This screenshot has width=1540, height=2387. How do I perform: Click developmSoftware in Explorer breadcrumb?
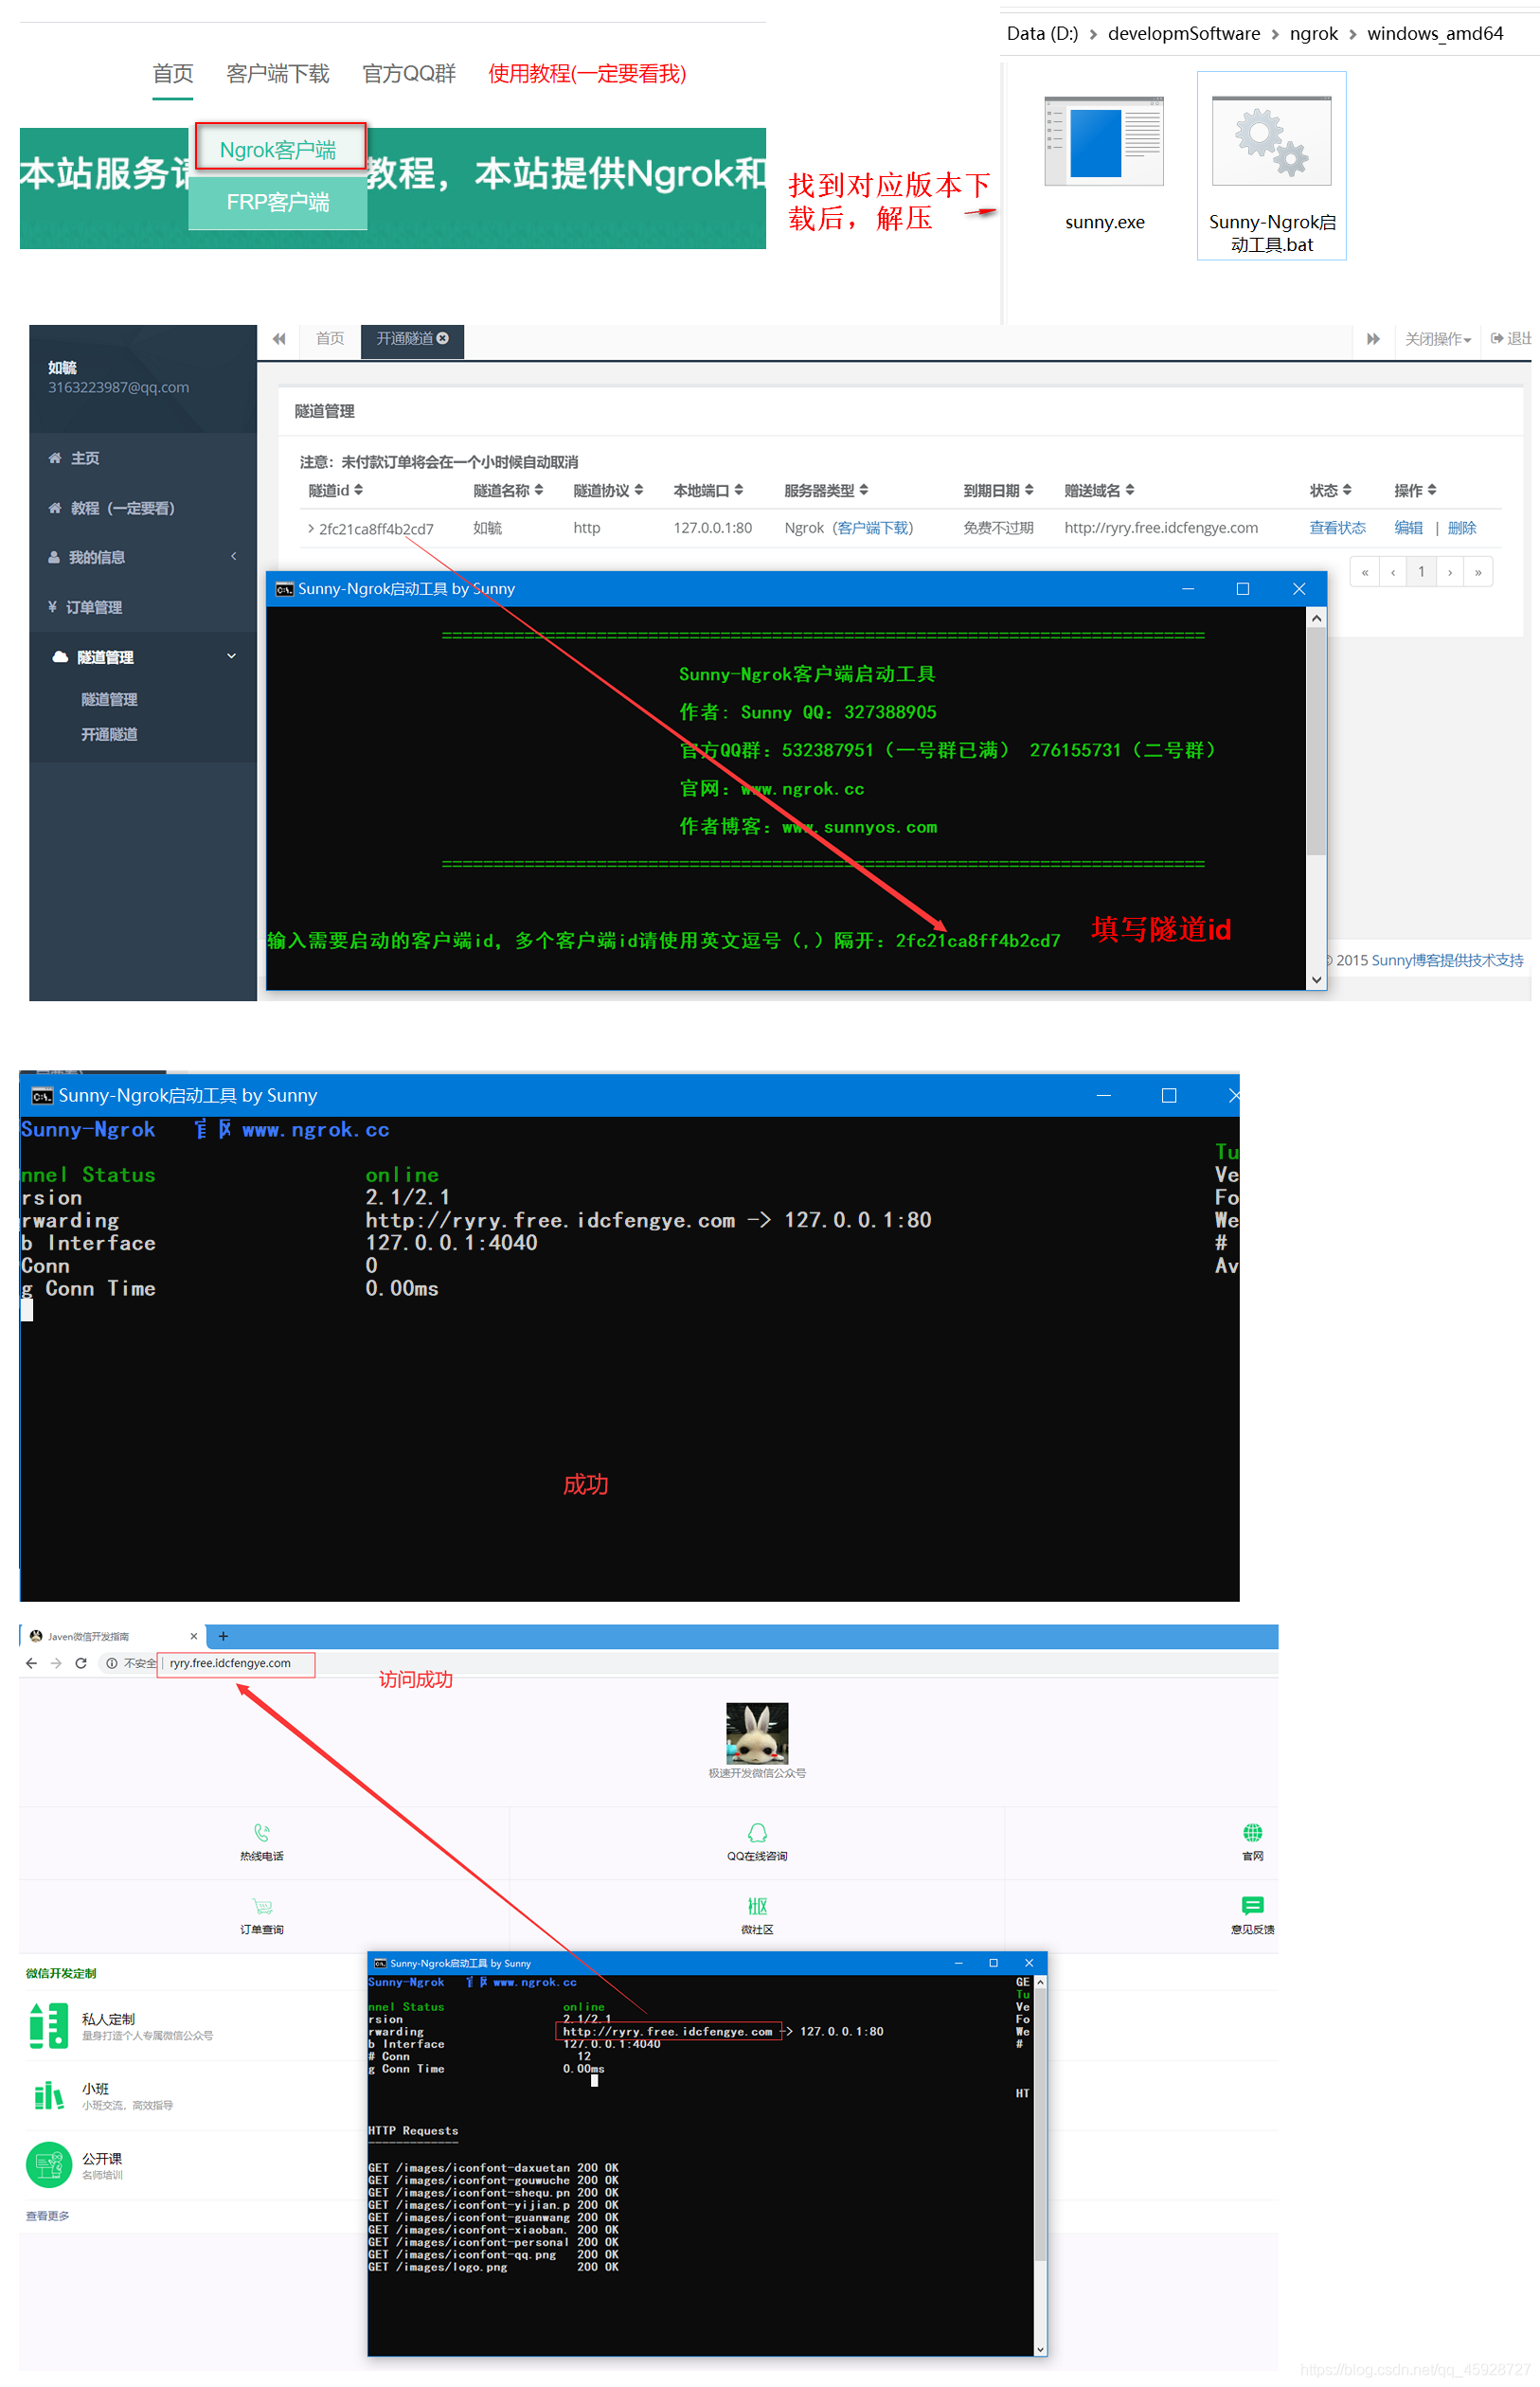1183,33
